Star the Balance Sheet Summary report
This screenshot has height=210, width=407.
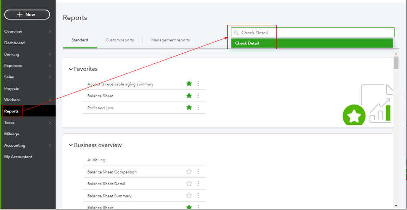189,195
